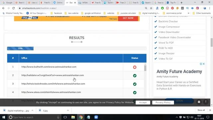
Task: Open a new browser tab
Action: pyautogui.click(x=181, y=3)
